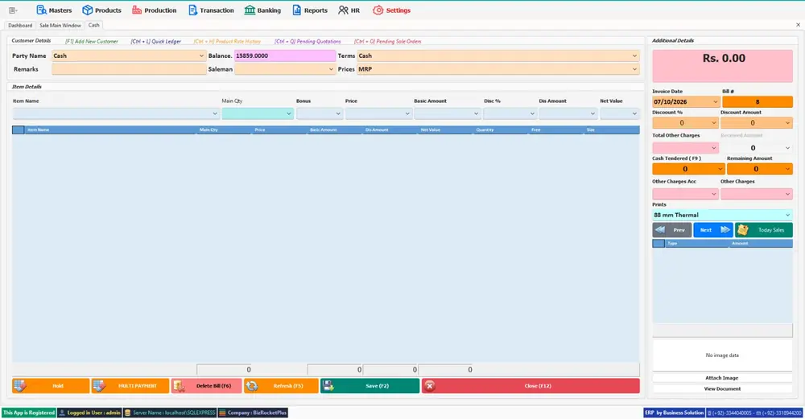This screenshot has height=419, width=805.
Task: Click the Disc % entry field
Action: (x=510, y=114)
